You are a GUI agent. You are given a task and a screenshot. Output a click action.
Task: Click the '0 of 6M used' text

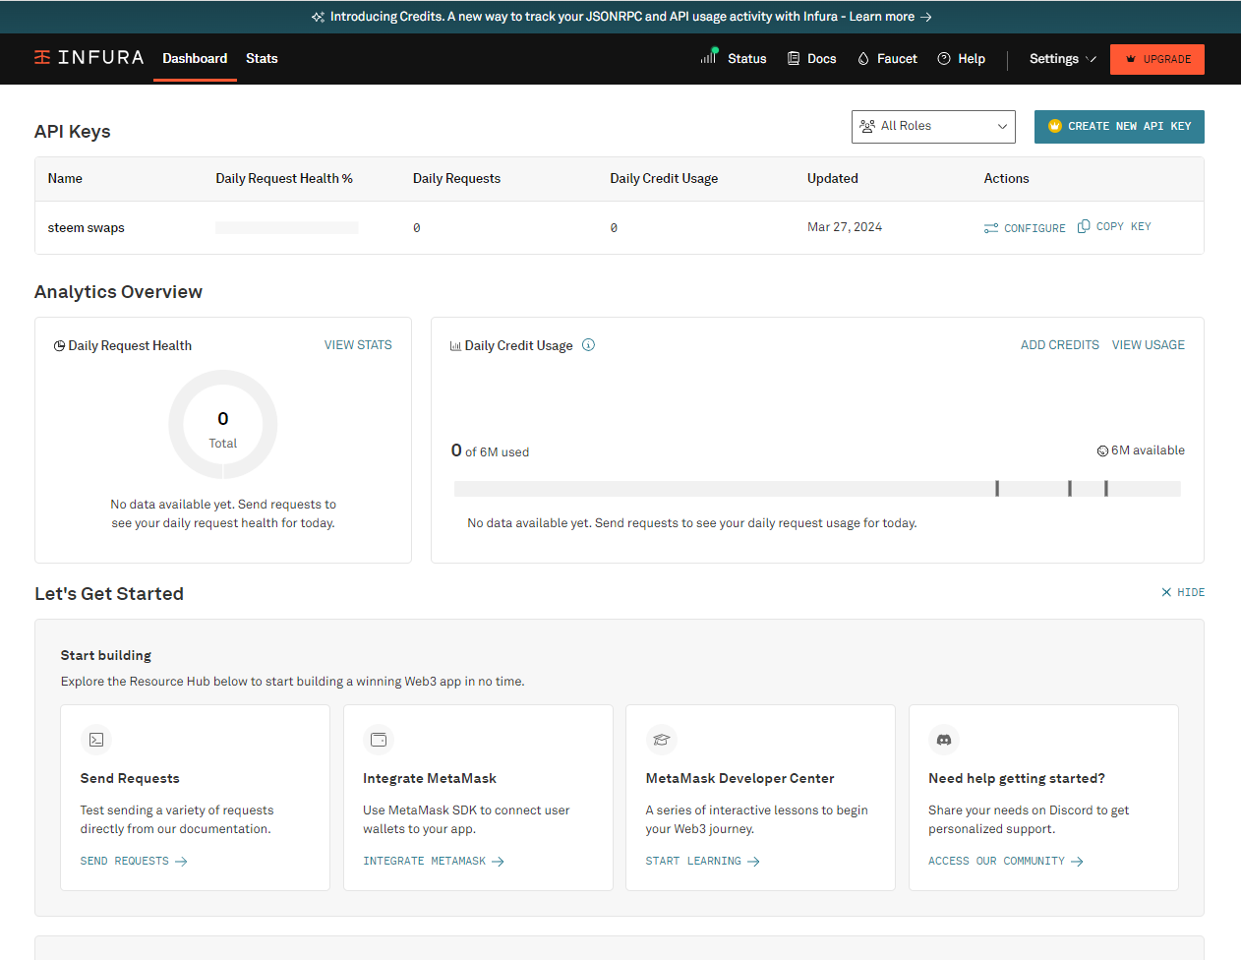click(x=490, y=451)
